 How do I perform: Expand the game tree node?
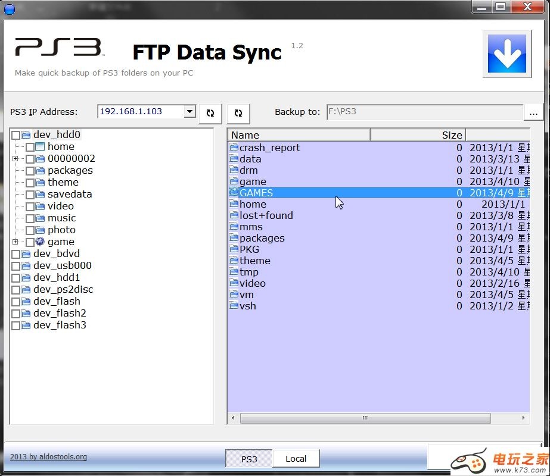point(15,242)
